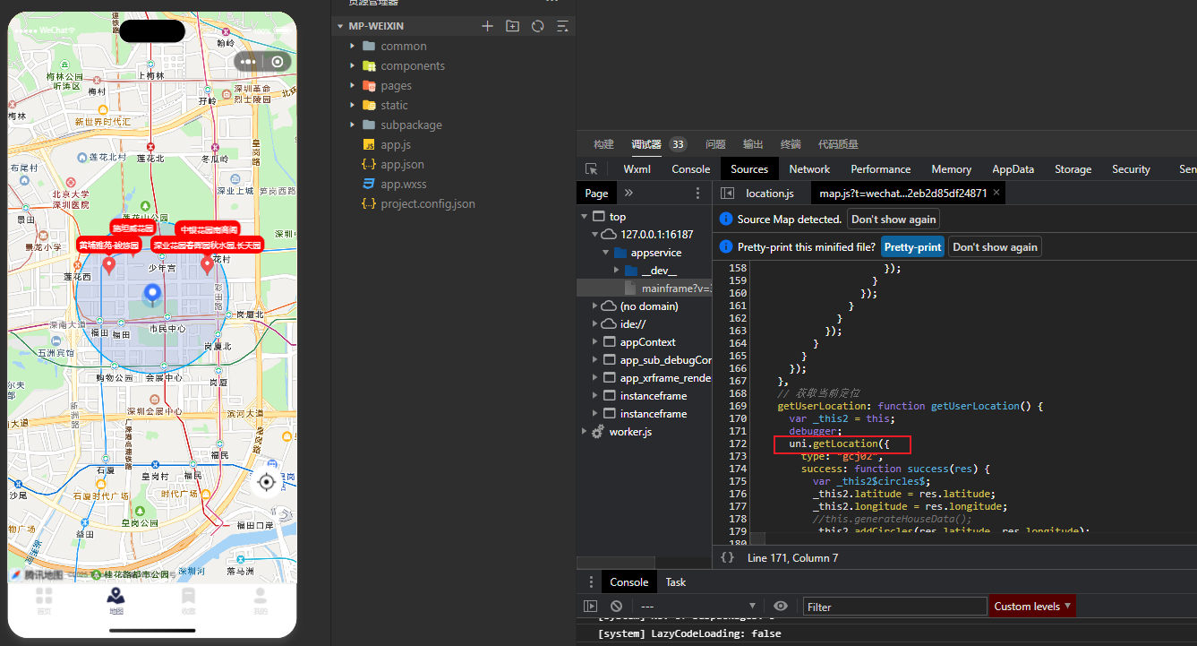This screenshot has height=646, width=1197.
Task: Close the map.js source tab
Action: (x=996, y=193)
